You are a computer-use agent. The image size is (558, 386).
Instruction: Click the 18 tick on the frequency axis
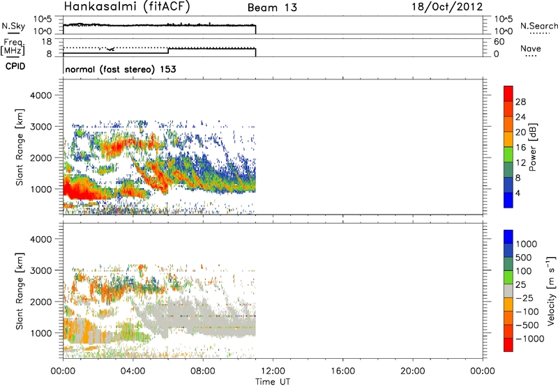pyautogui.click(x=47, y=42)
